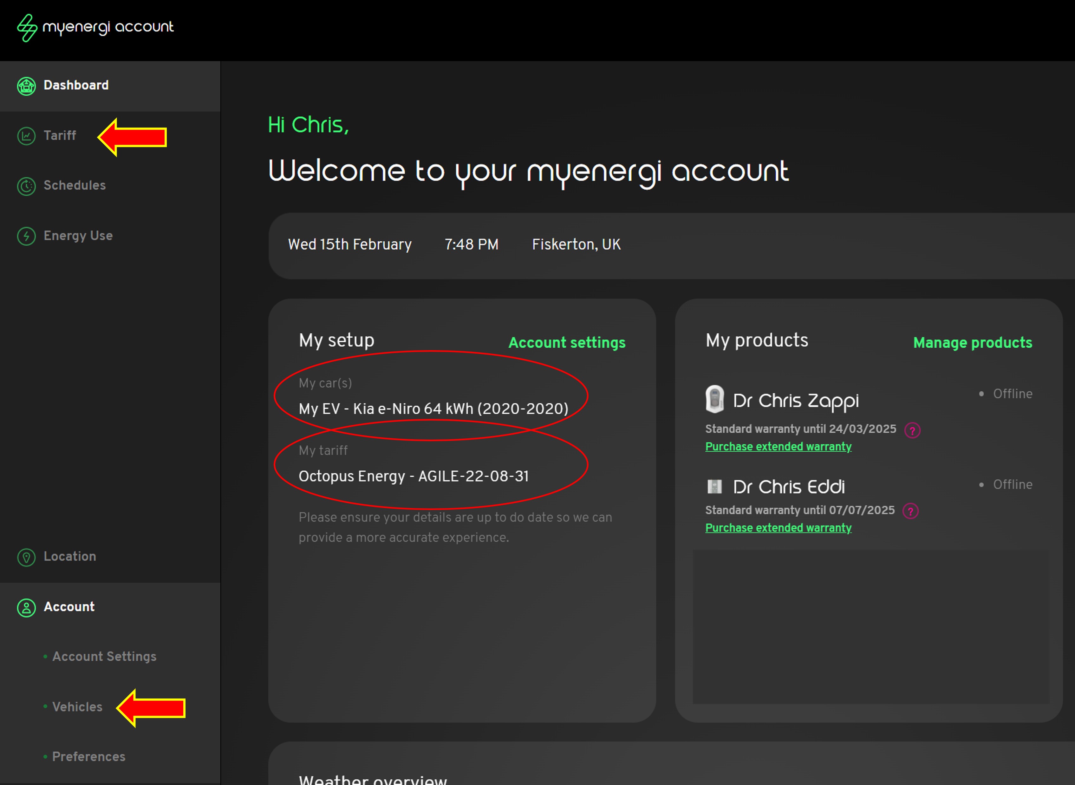Viewport: 1075px width, 785px height.
Task: Click the Offline status for Zappi
Action: pos(1012,394)
